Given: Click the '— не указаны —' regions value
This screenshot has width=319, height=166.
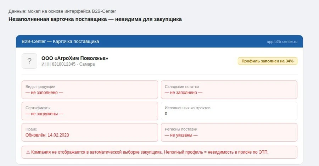Looking at the screenshot, I should coord(181,135).
